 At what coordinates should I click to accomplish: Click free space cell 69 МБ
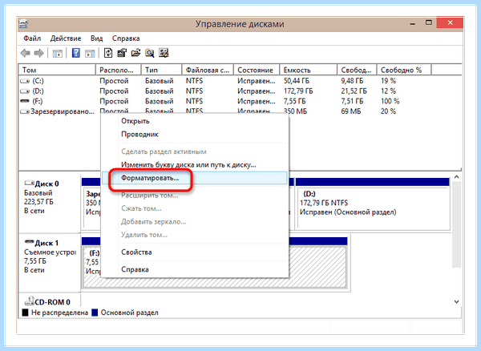pyautogui.click(x=350, y=111)
